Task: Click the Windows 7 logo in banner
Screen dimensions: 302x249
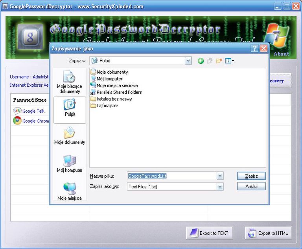Action: [x=276, y=36]
